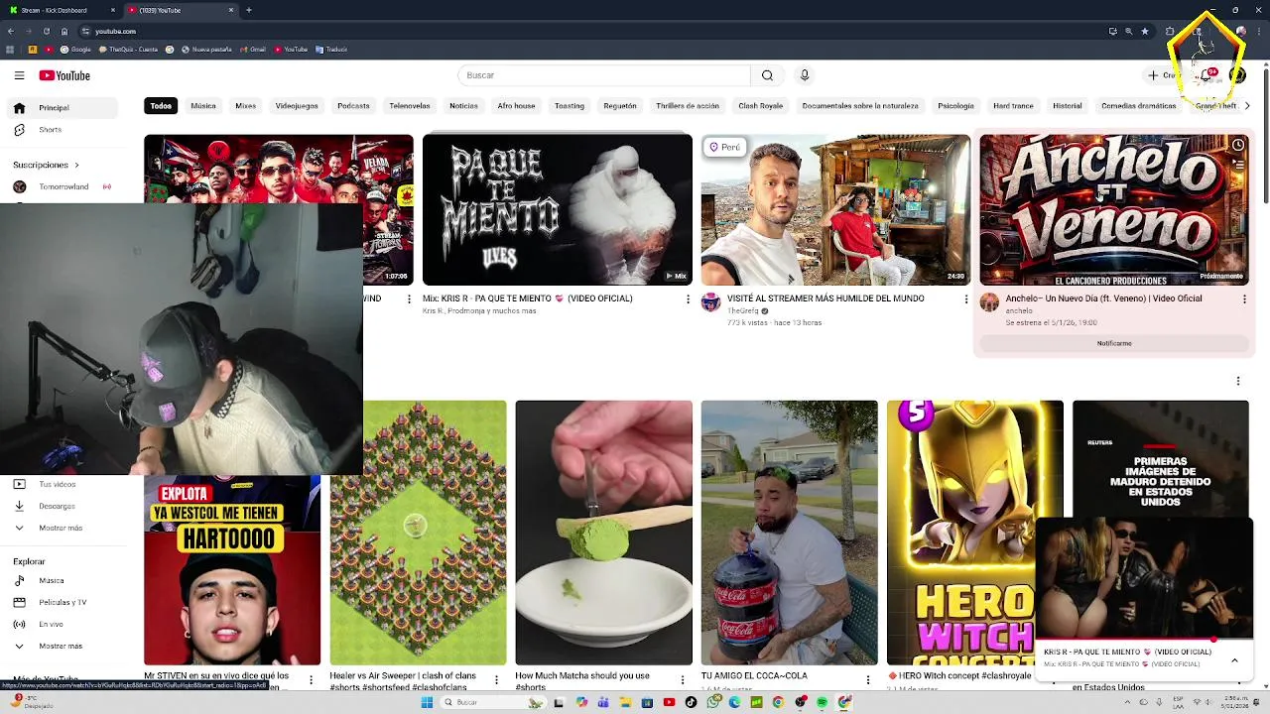The width and height of the screenshot is (1270, 714).
Task: Open options for TheGrefg streamer video
Action: point(966,298)
